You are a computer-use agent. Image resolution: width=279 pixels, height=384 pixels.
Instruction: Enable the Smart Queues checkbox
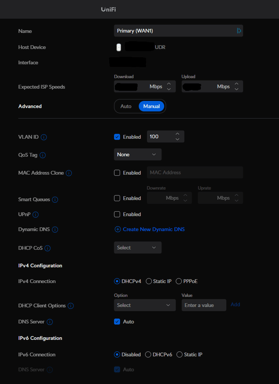tap(117, 198)
